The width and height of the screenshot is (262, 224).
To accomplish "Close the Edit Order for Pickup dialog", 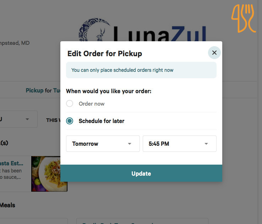I will [x=214, y=53].
